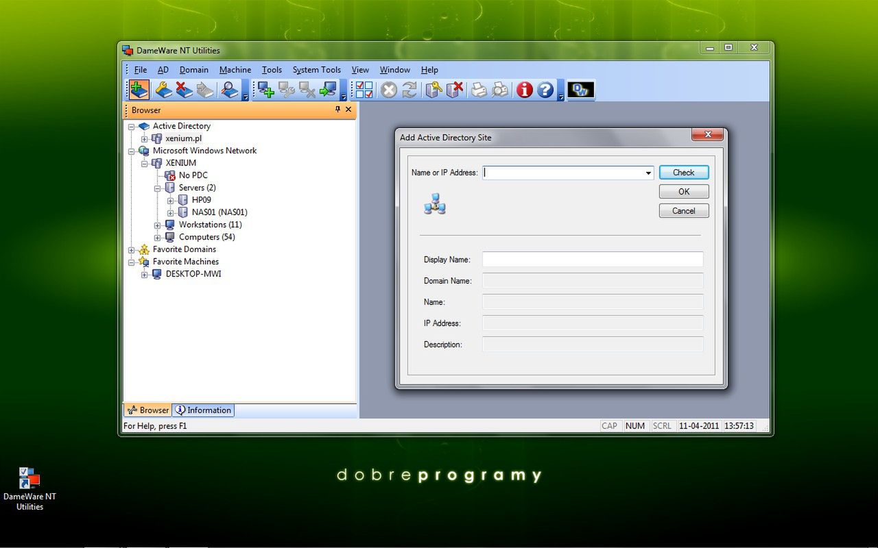Click the red information icon
The image size is (878, 548).
point(525,90)
